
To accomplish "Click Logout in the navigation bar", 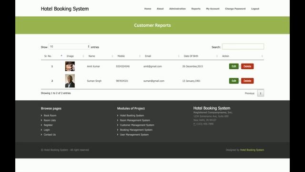I will tap(255, 9).
